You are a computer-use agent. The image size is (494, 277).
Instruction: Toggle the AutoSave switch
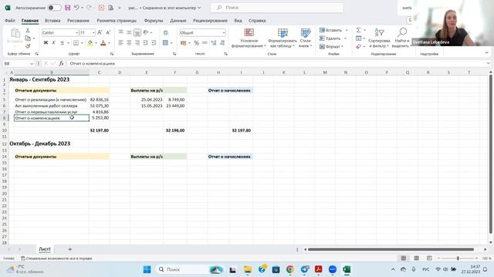(55, 8)
